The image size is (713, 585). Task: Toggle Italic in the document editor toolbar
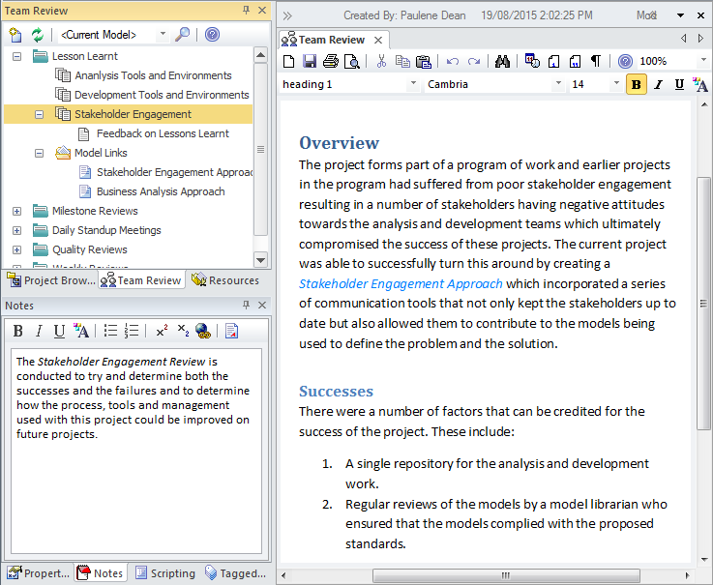(x=658, y=85)
